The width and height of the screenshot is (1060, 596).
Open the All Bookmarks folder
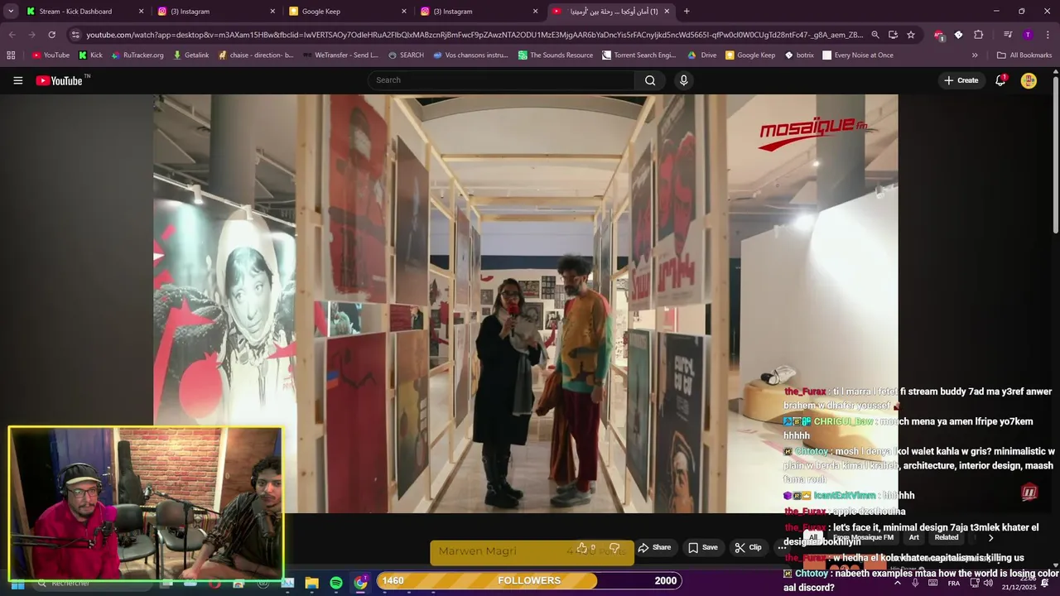pos(1024,55)
